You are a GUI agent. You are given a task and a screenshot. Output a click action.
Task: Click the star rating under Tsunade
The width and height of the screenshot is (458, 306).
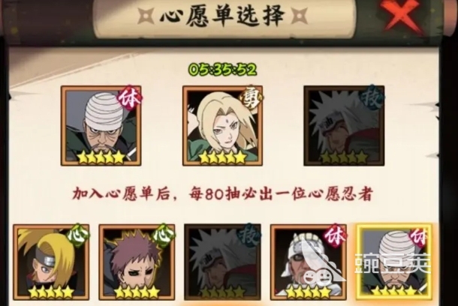click(x=222, y=157)
